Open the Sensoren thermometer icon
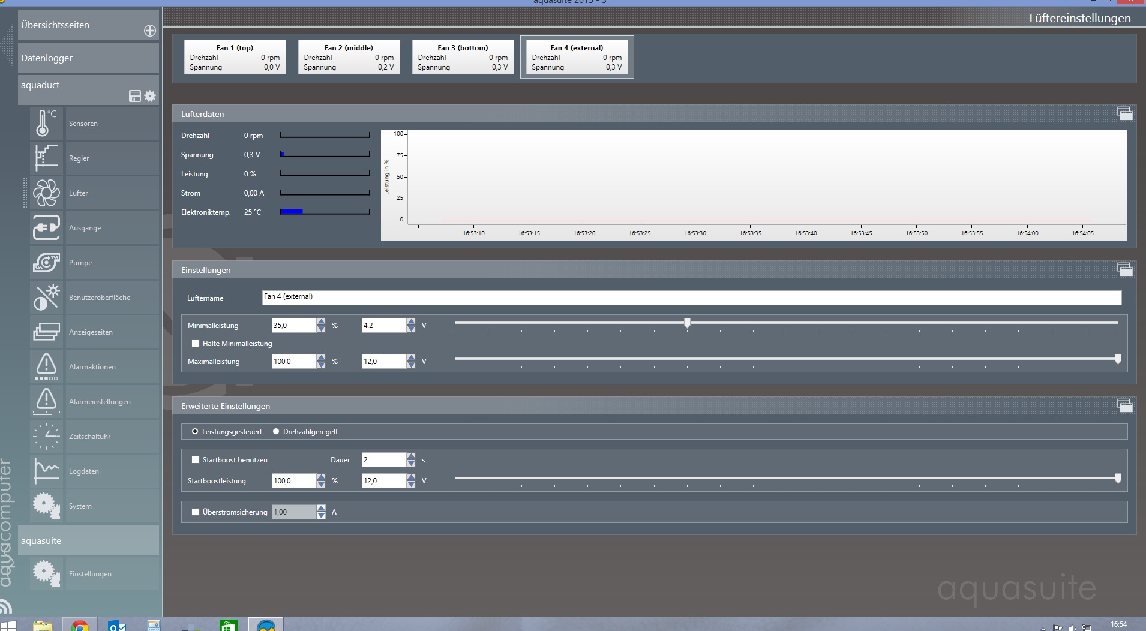The width and height of the screenshot is (1146, 631). [x=46, y=123]
